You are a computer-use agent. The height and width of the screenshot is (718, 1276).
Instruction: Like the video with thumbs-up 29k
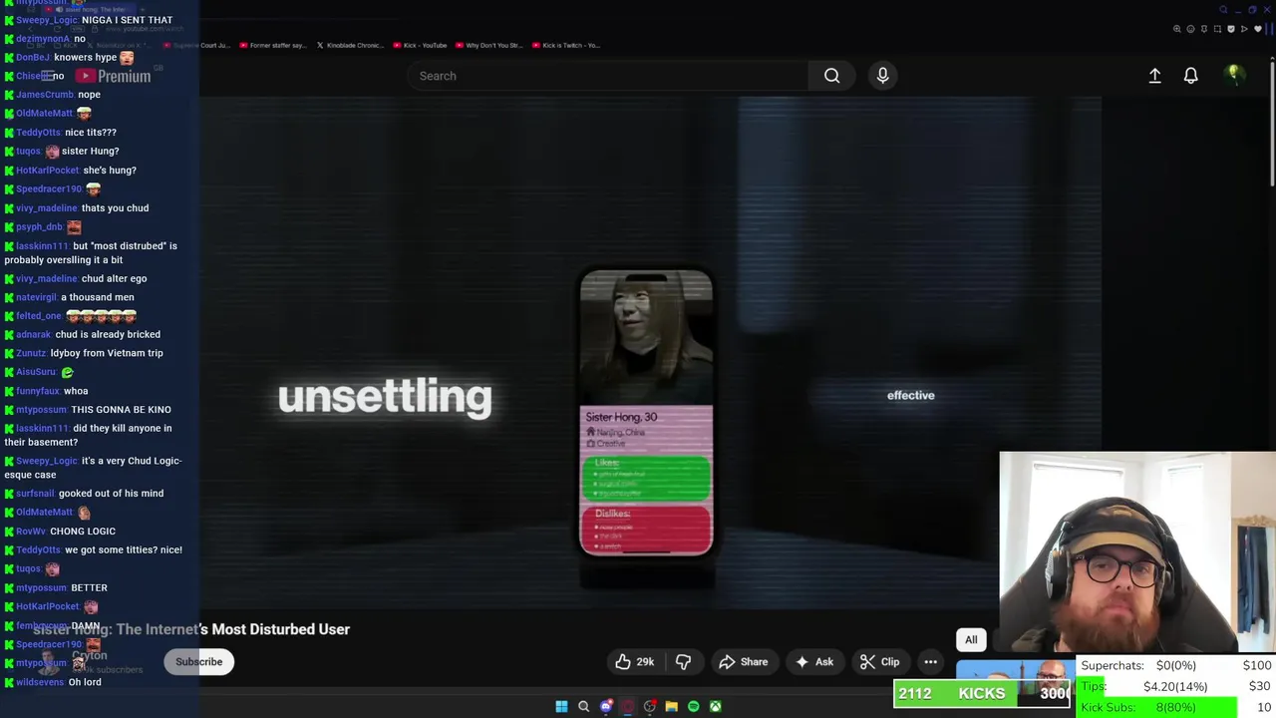(634, 661)
